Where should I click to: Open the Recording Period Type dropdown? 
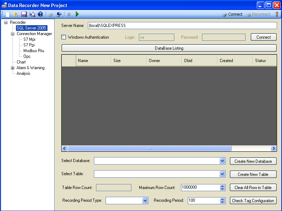(x=145, y=200)
